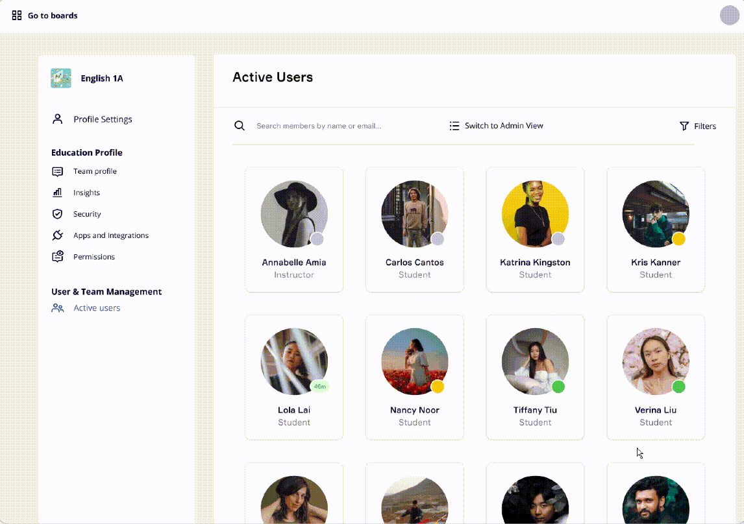Click the Switch to Admin View list icon
Image resolution: width=744 pixels, height=524 pixels.
(x=454, y=126)
